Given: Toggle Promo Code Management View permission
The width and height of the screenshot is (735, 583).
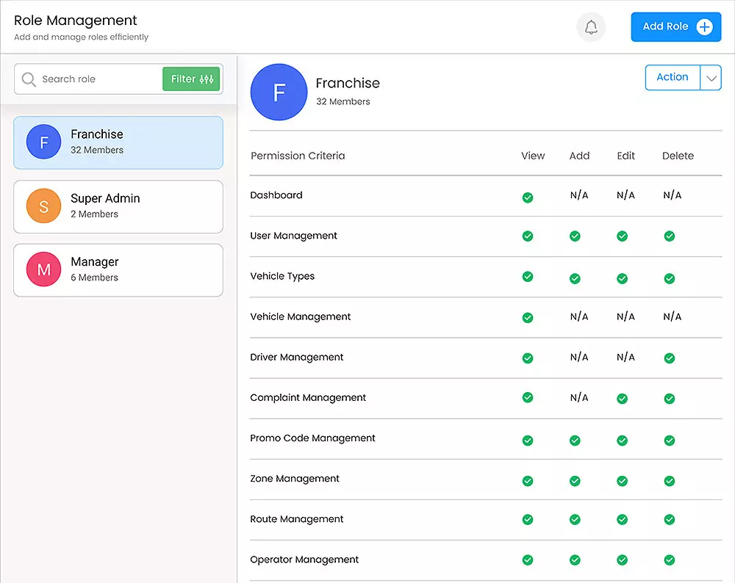Looking at the screenshot, I should click(528, 441).
